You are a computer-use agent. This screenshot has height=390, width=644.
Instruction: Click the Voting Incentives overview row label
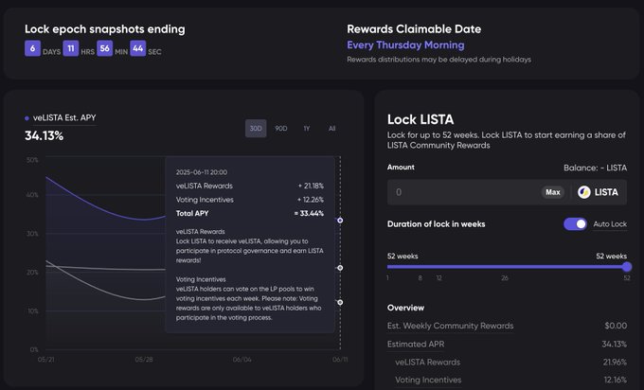[x=428, y=381]
